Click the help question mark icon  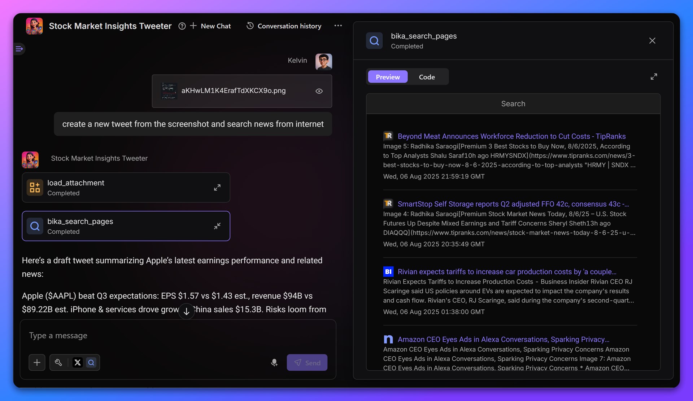(x=182, y=26)
